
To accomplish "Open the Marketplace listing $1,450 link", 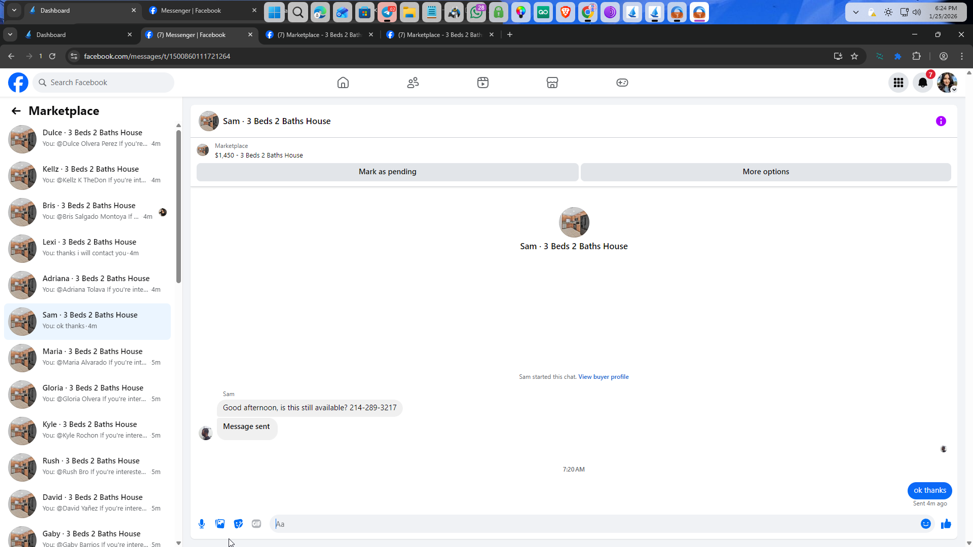I will (x=259, y=155).
